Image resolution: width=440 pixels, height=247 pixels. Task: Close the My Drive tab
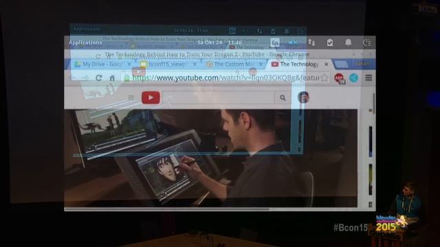129,64
